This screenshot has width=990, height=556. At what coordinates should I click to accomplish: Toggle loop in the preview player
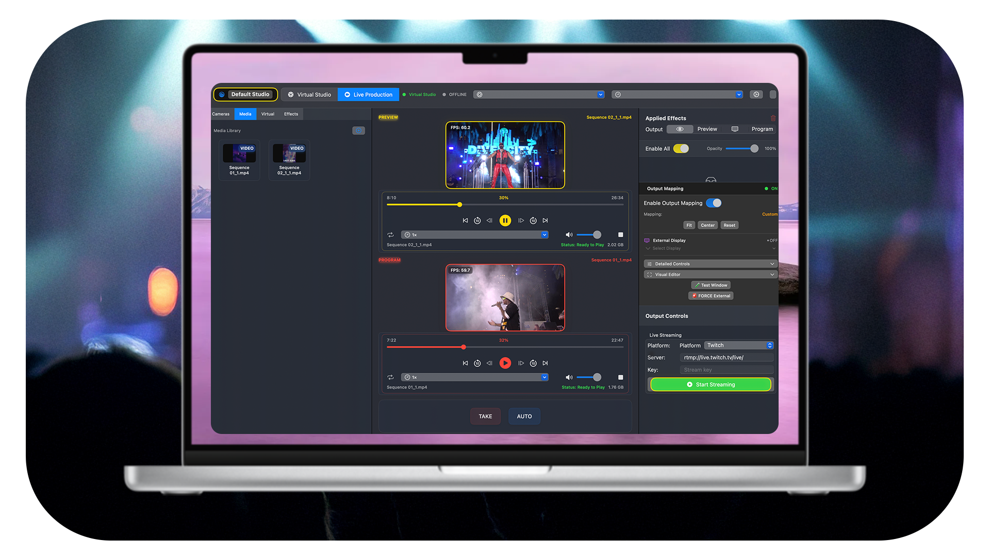coord(390,235)
